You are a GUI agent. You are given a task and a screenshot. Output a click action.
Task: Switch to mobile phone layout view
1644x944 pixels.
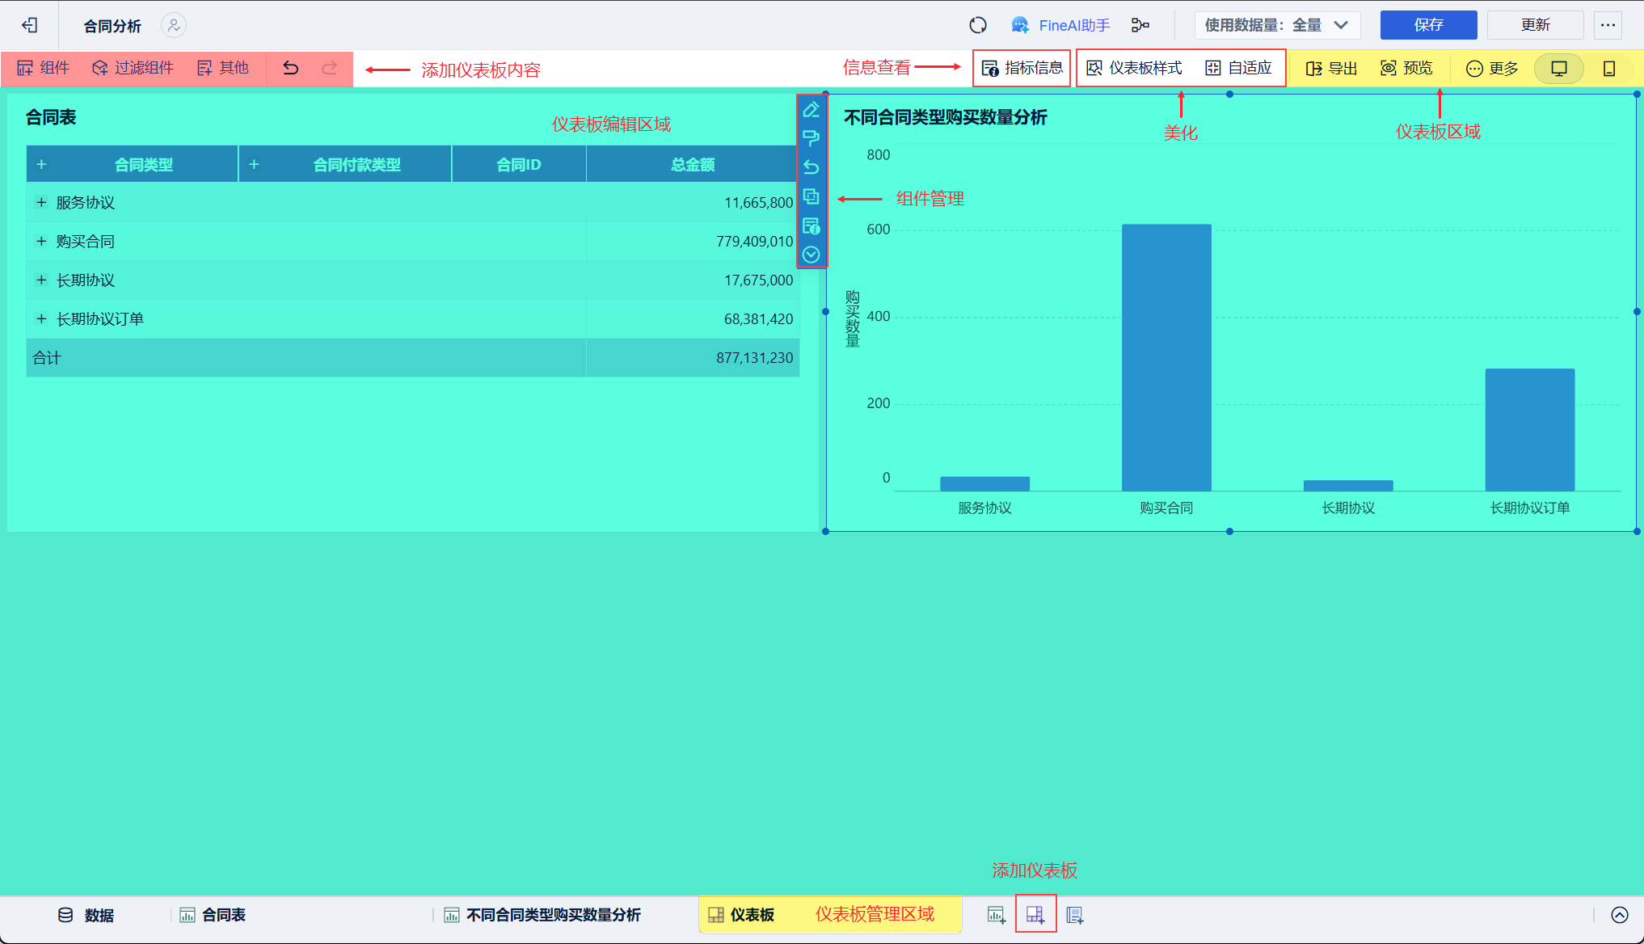pyautogui.click(x=1609, y=69)
